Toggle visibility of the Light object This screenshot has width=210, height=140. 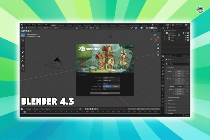(185, 40)
